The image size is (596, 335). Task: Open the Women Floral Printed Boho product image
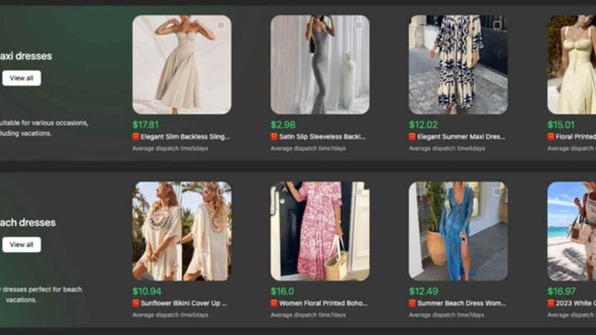pyautogui.click(x=320, y=231)
